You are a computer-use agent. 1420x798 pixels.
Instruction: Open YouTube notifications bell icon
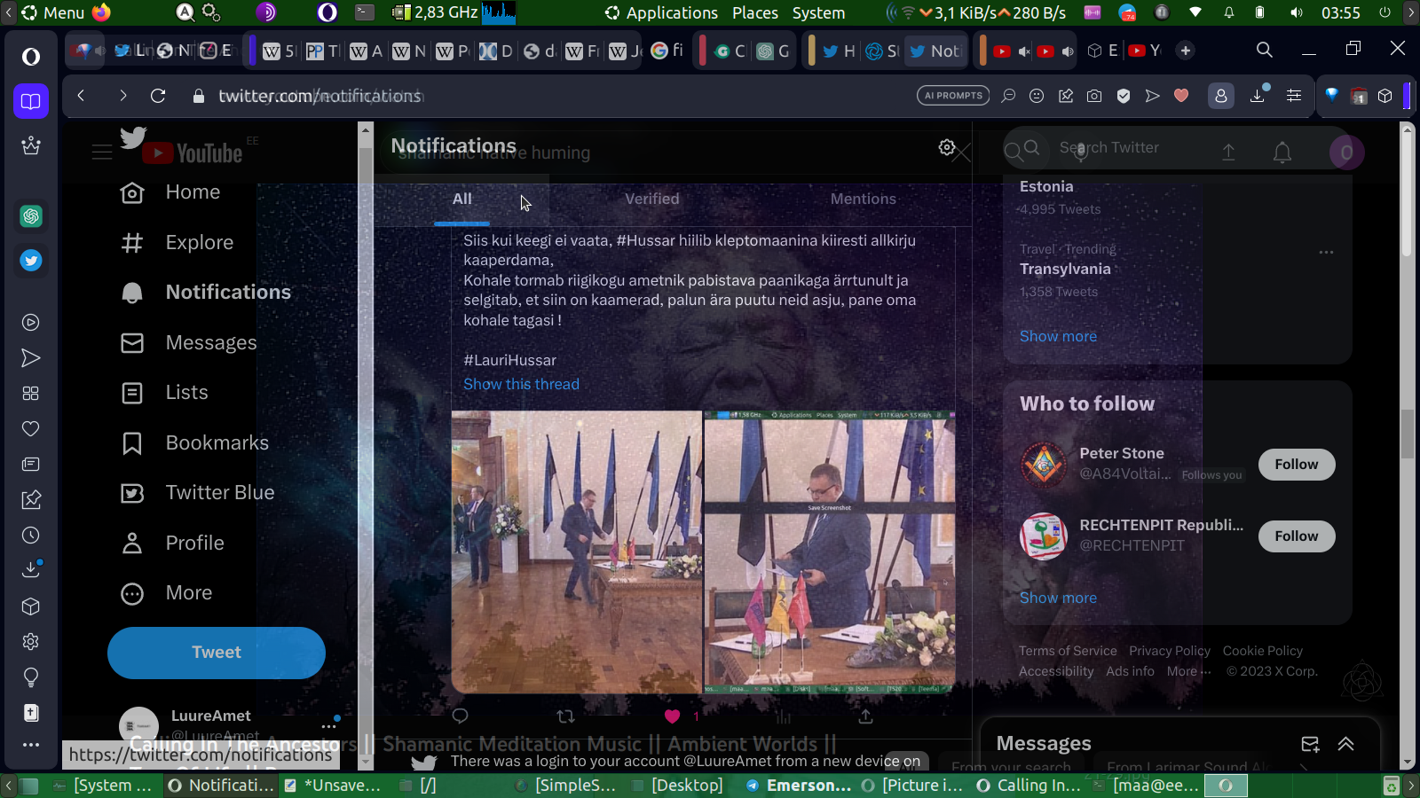pos(1282,153)
